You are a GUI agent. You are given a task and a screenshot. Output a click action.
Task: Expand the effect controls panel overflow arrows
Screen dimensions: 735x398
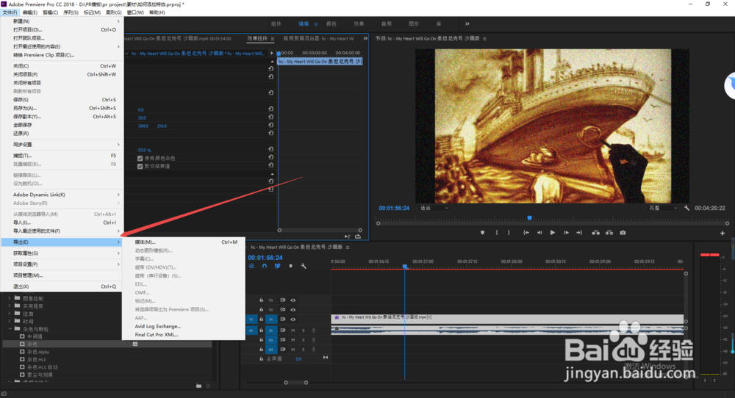click(365, 38)
